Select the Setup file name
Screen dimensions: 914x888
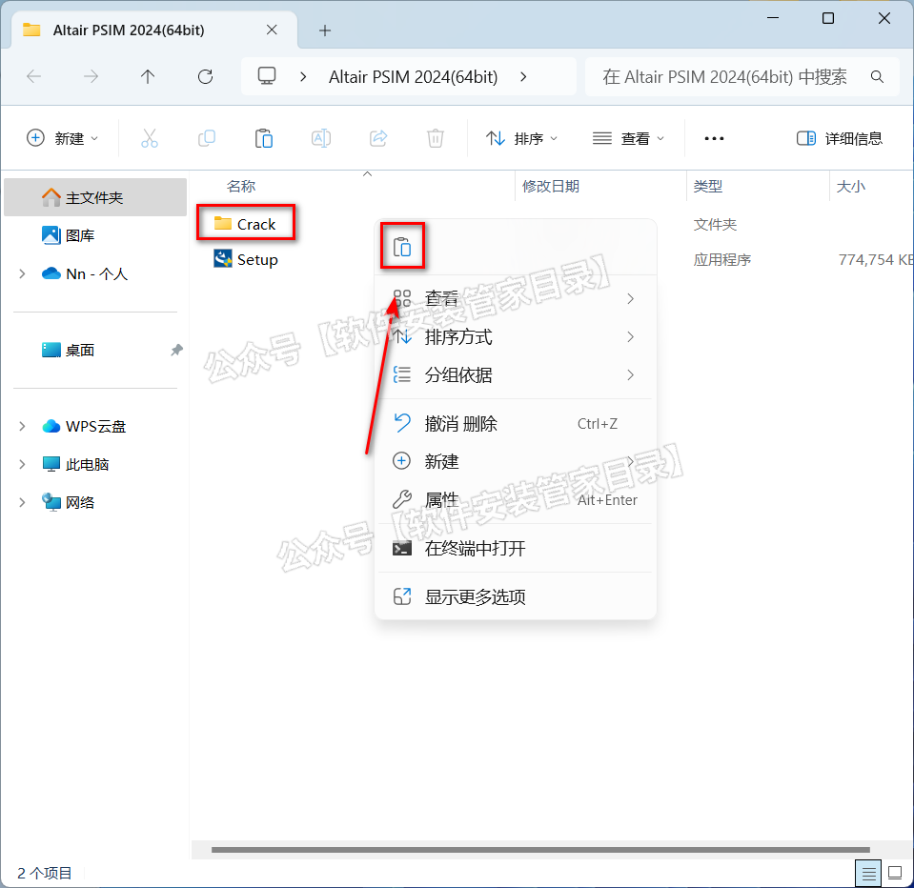tap(257, 259)
